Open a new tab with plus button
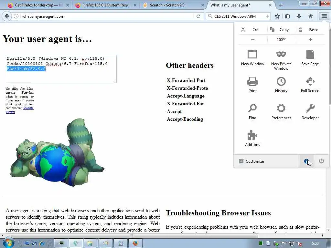331x248 pixels. 281,5
